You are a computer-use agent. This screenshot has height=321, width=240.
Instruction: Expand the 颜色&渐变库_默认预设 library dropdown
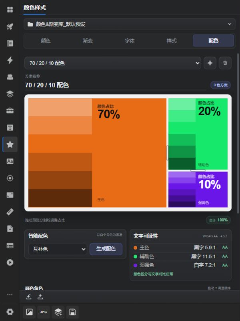click(x=129, y=24)
